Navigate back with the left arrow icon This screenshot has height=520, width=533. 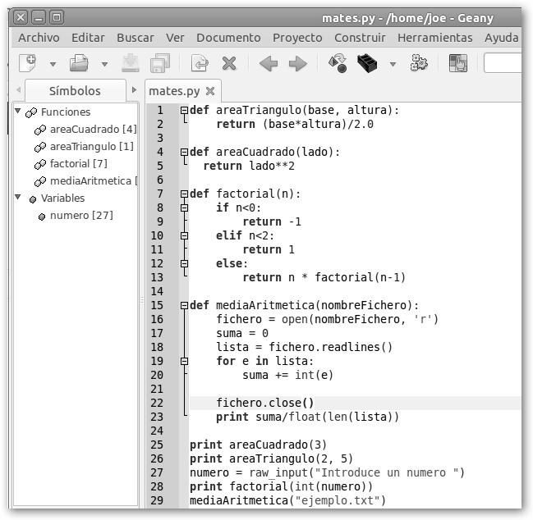[268, 63]
